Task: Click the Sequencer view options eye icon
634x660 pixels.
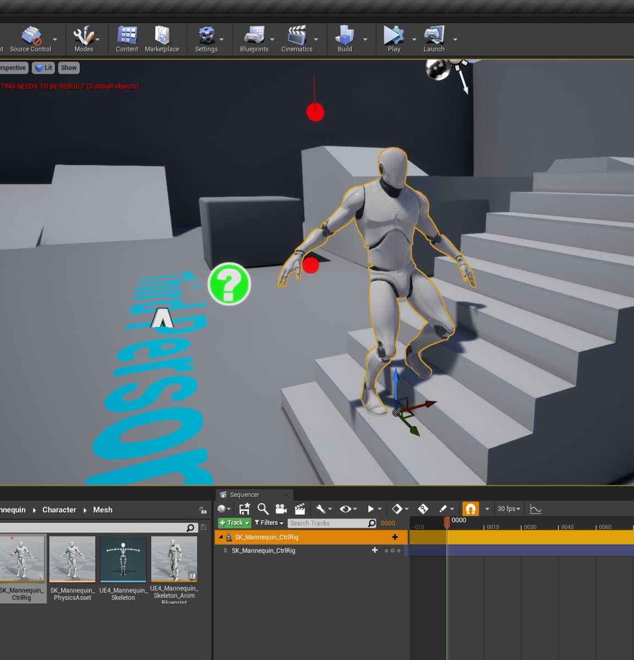Action: click(345, 508)
